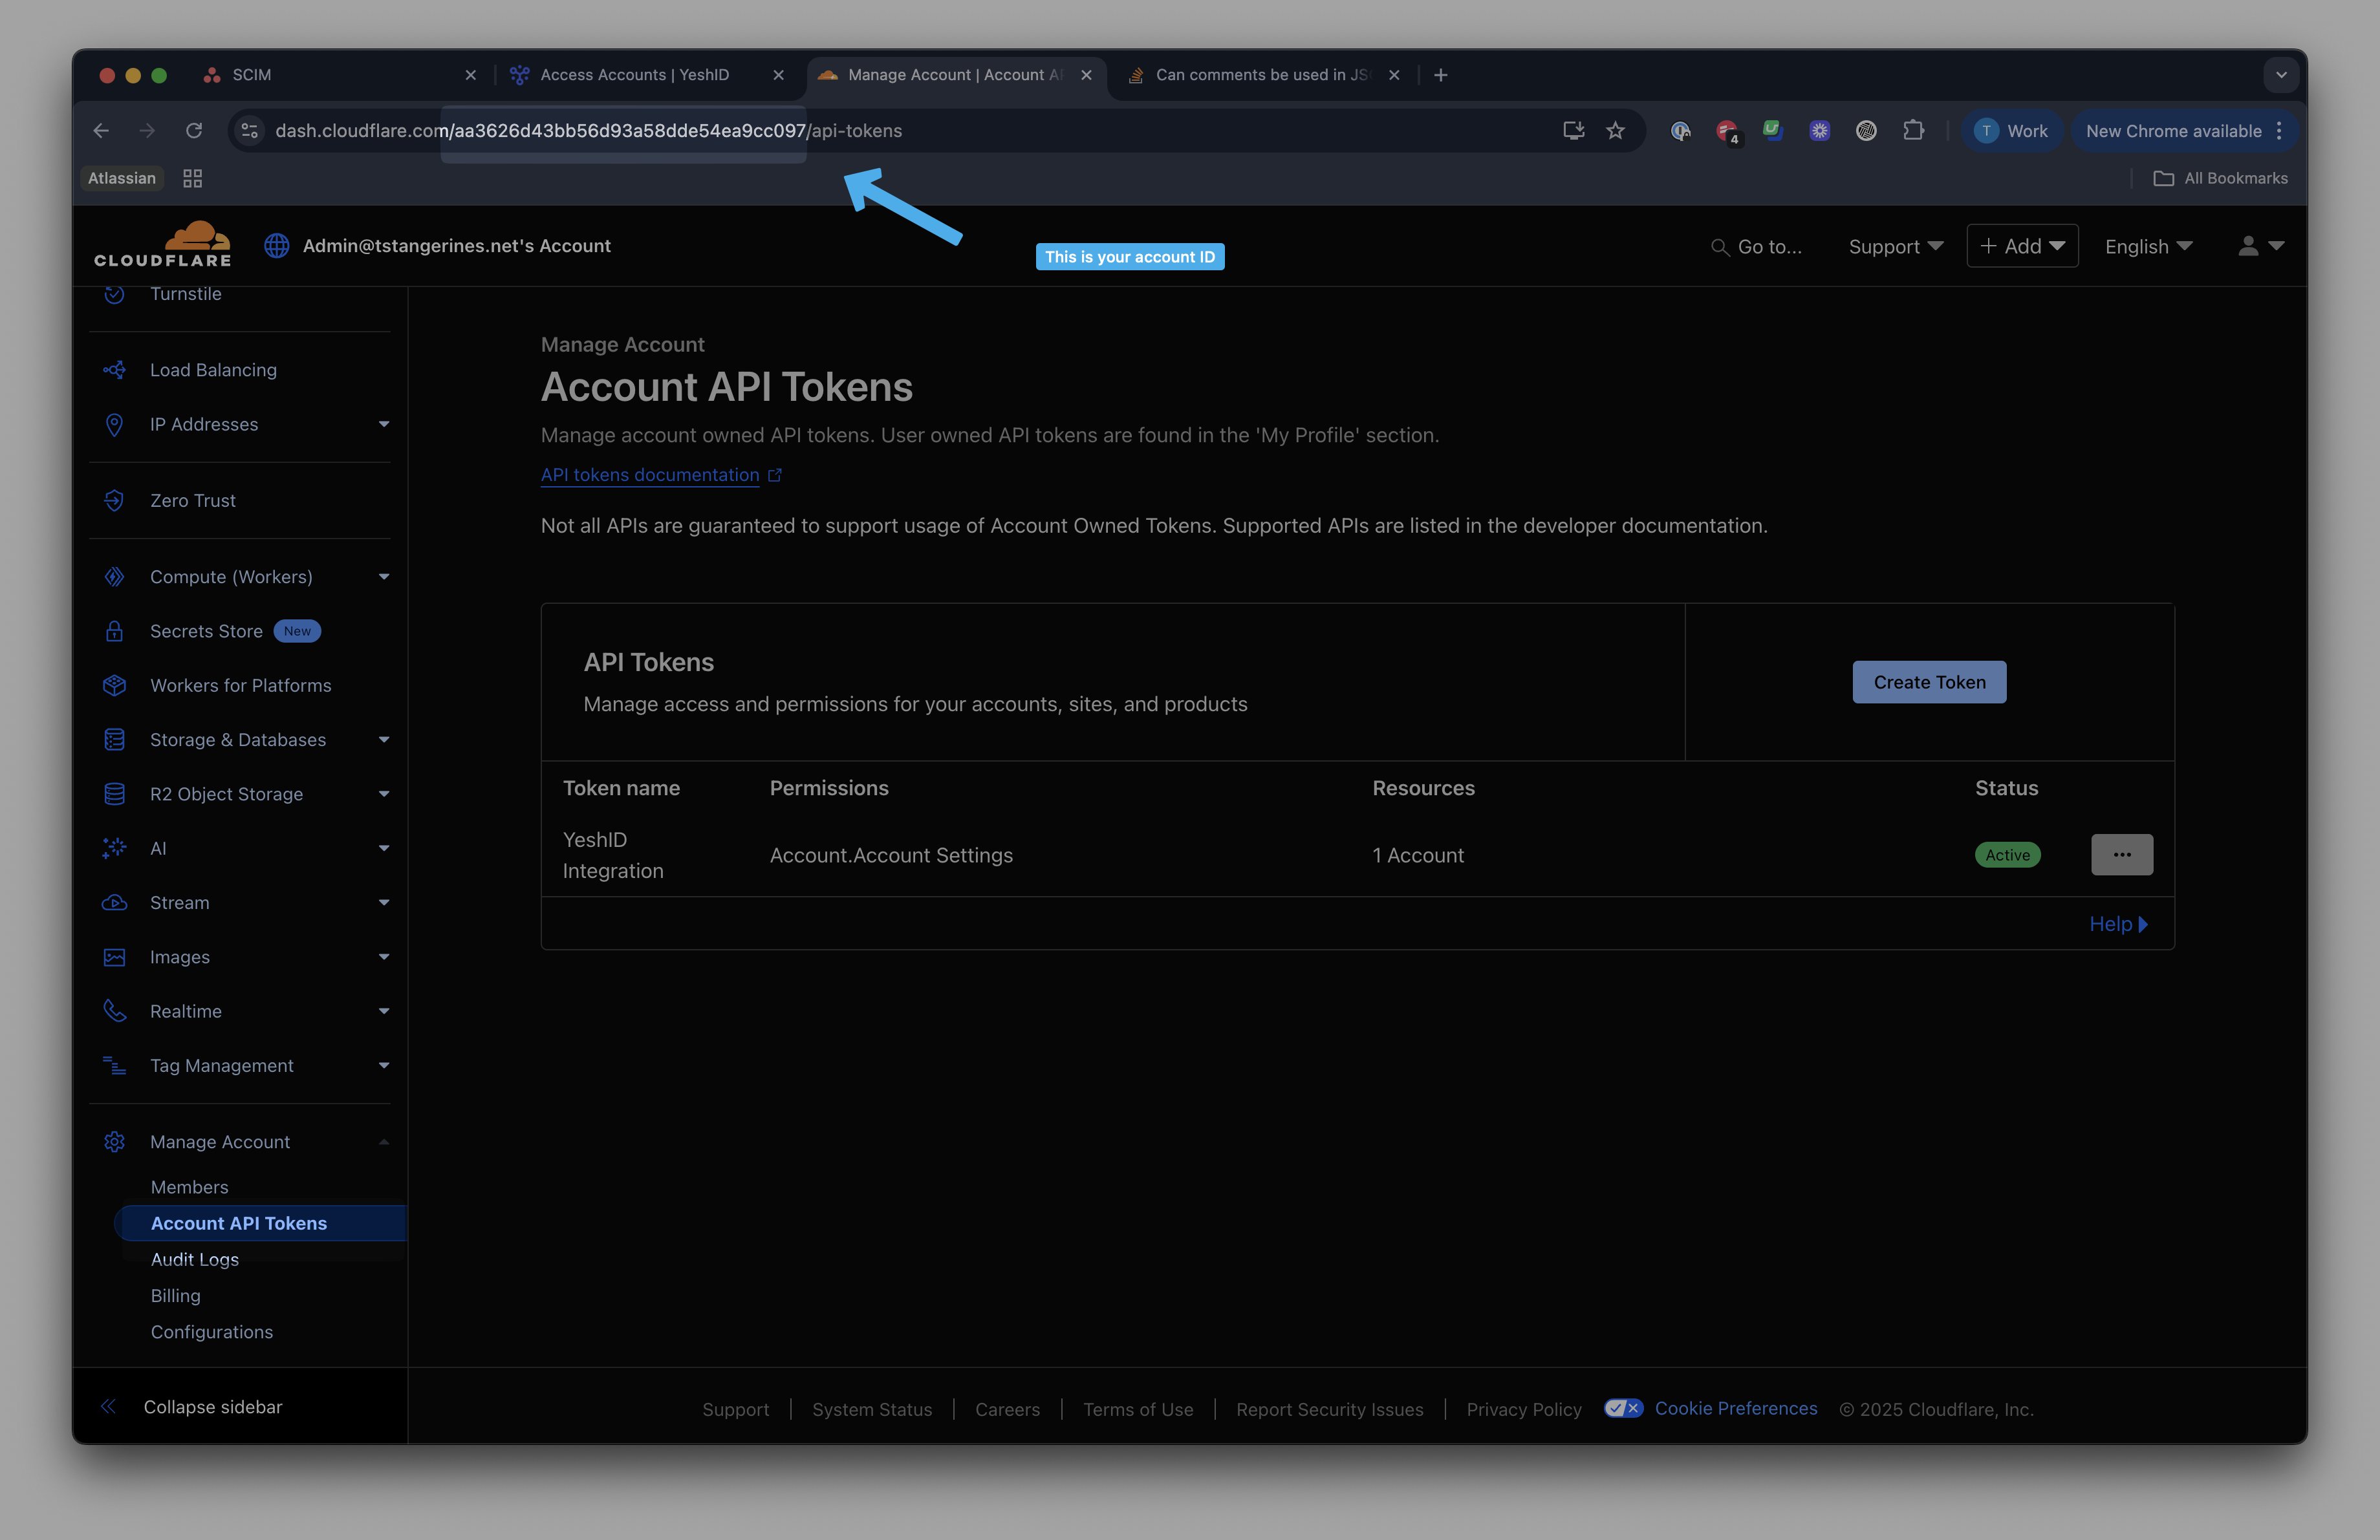Open the English language dropdown
Screen dimensions: 2380x1540
tap(2148, 246)
